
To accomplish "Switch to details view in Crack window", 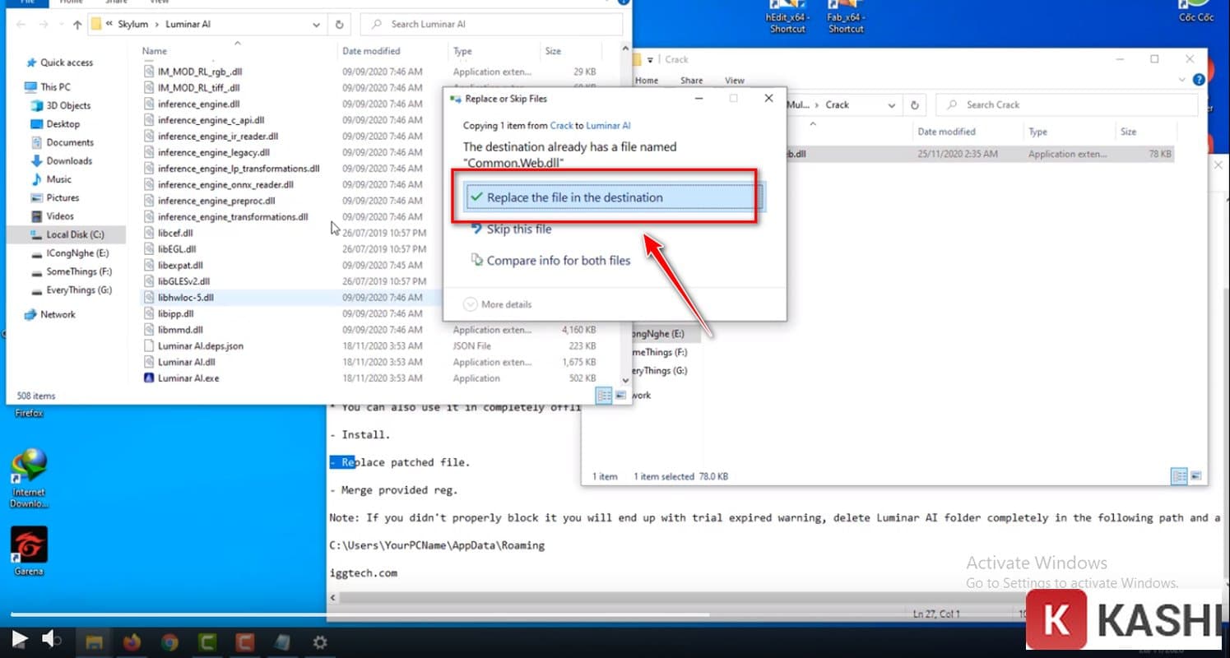I will click(x=1179, y=476).
